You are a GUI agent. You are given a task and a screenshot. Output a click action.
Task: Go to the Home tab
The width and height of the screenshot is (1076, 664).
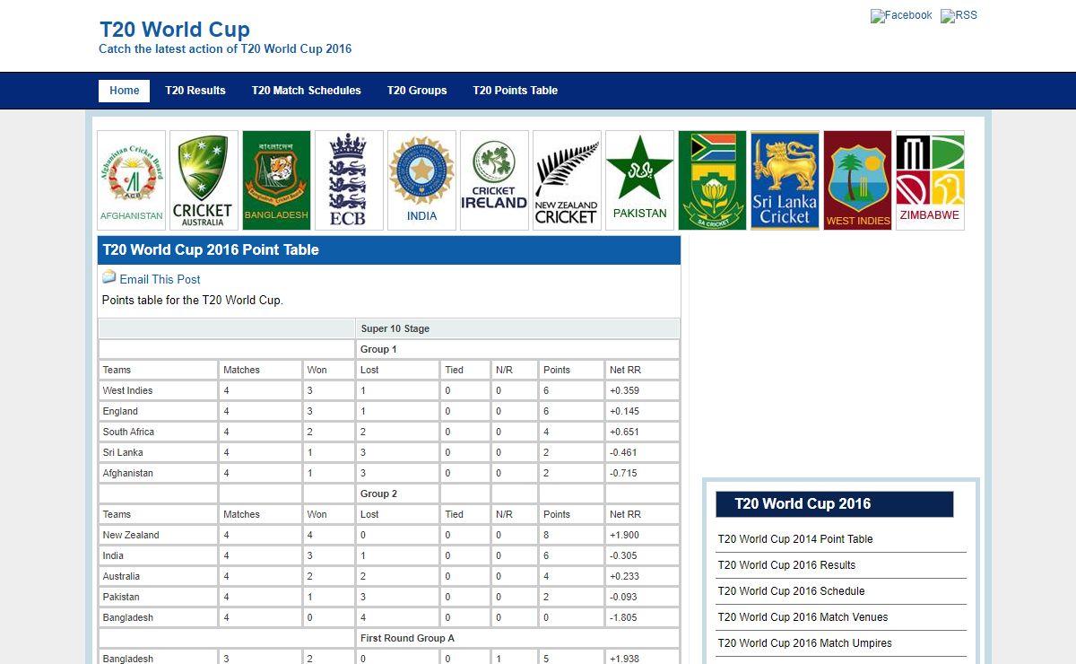tap(125, 91)
